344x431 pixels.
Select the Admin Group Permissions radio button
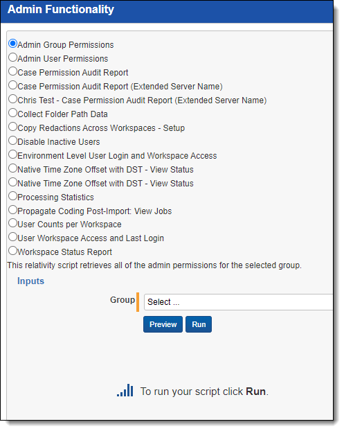click(x=12, y=44)
